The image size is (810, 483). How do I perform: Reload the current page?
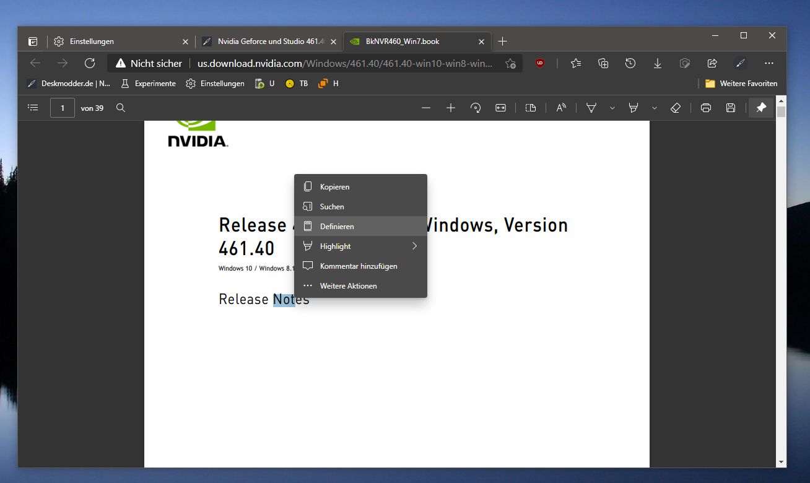coord(90,63)
